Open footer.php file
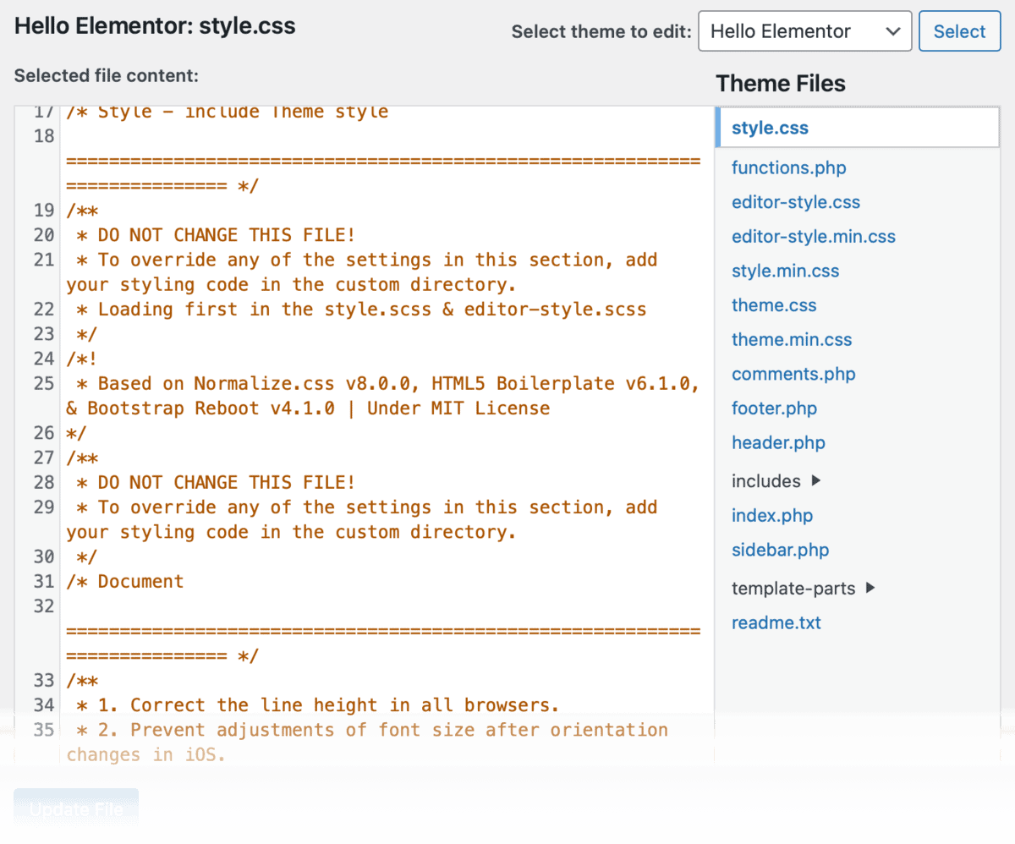1015x844 pixels. point(774,408)
